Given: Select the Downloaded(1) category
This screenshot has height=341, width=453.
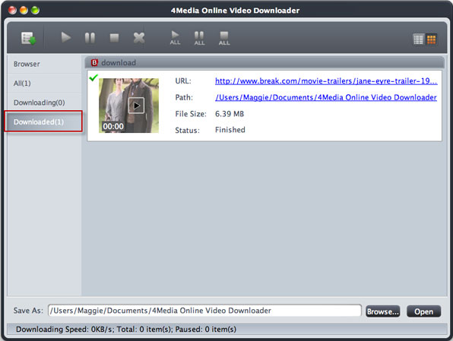Looking at the screenshot, I should (x=43, y=122).
